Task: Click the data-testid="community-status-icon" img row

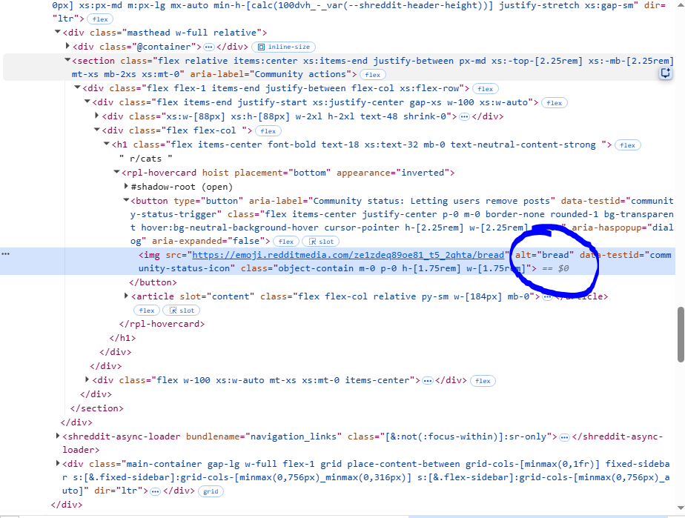Action: (337, 261)
